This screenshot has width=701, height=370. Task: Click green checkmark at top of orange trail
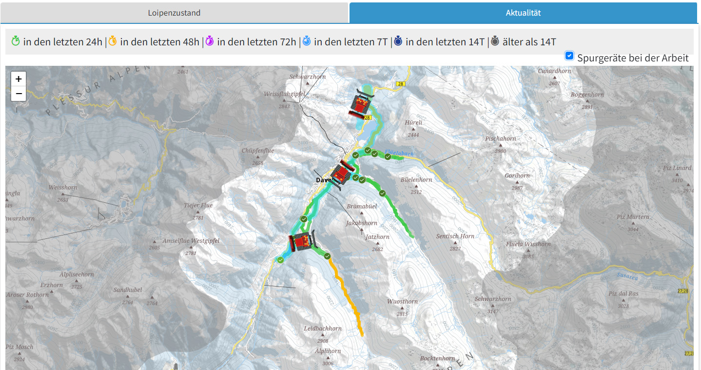tap(327, 256)
